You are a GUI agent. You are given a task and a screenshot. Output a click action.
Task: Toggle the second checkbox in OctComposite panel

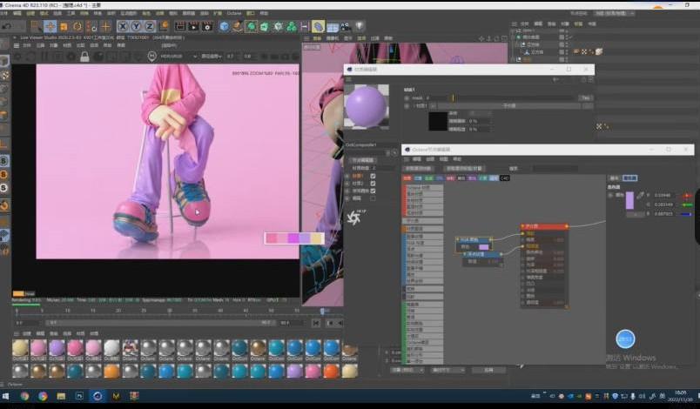click(374, 184)
